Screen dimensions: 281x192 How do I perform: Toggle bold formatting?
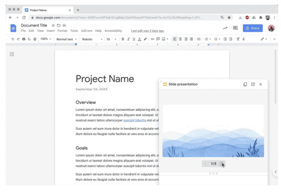(123, 39)
